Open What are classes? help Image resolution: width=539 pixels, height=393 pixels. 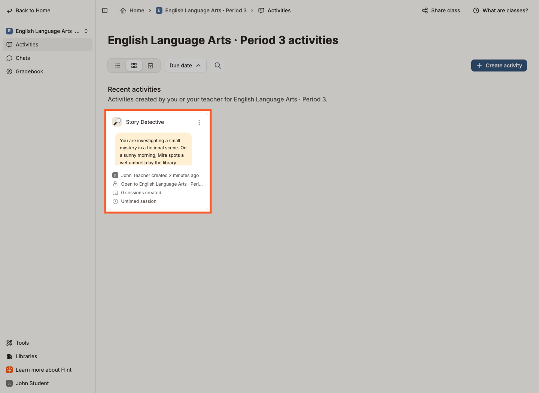[x=500, y=10]
